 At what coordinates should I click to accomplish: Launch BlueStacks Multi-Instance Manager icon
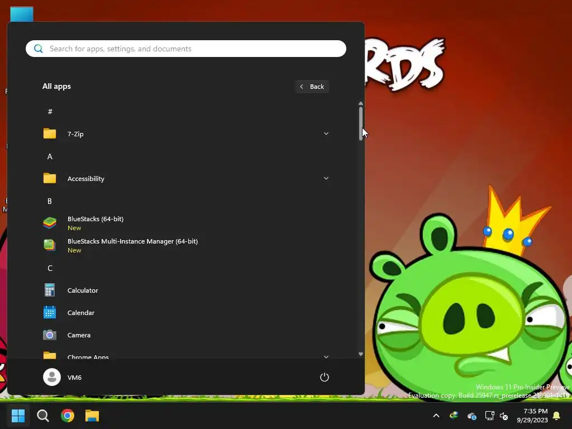coord(50,245)
